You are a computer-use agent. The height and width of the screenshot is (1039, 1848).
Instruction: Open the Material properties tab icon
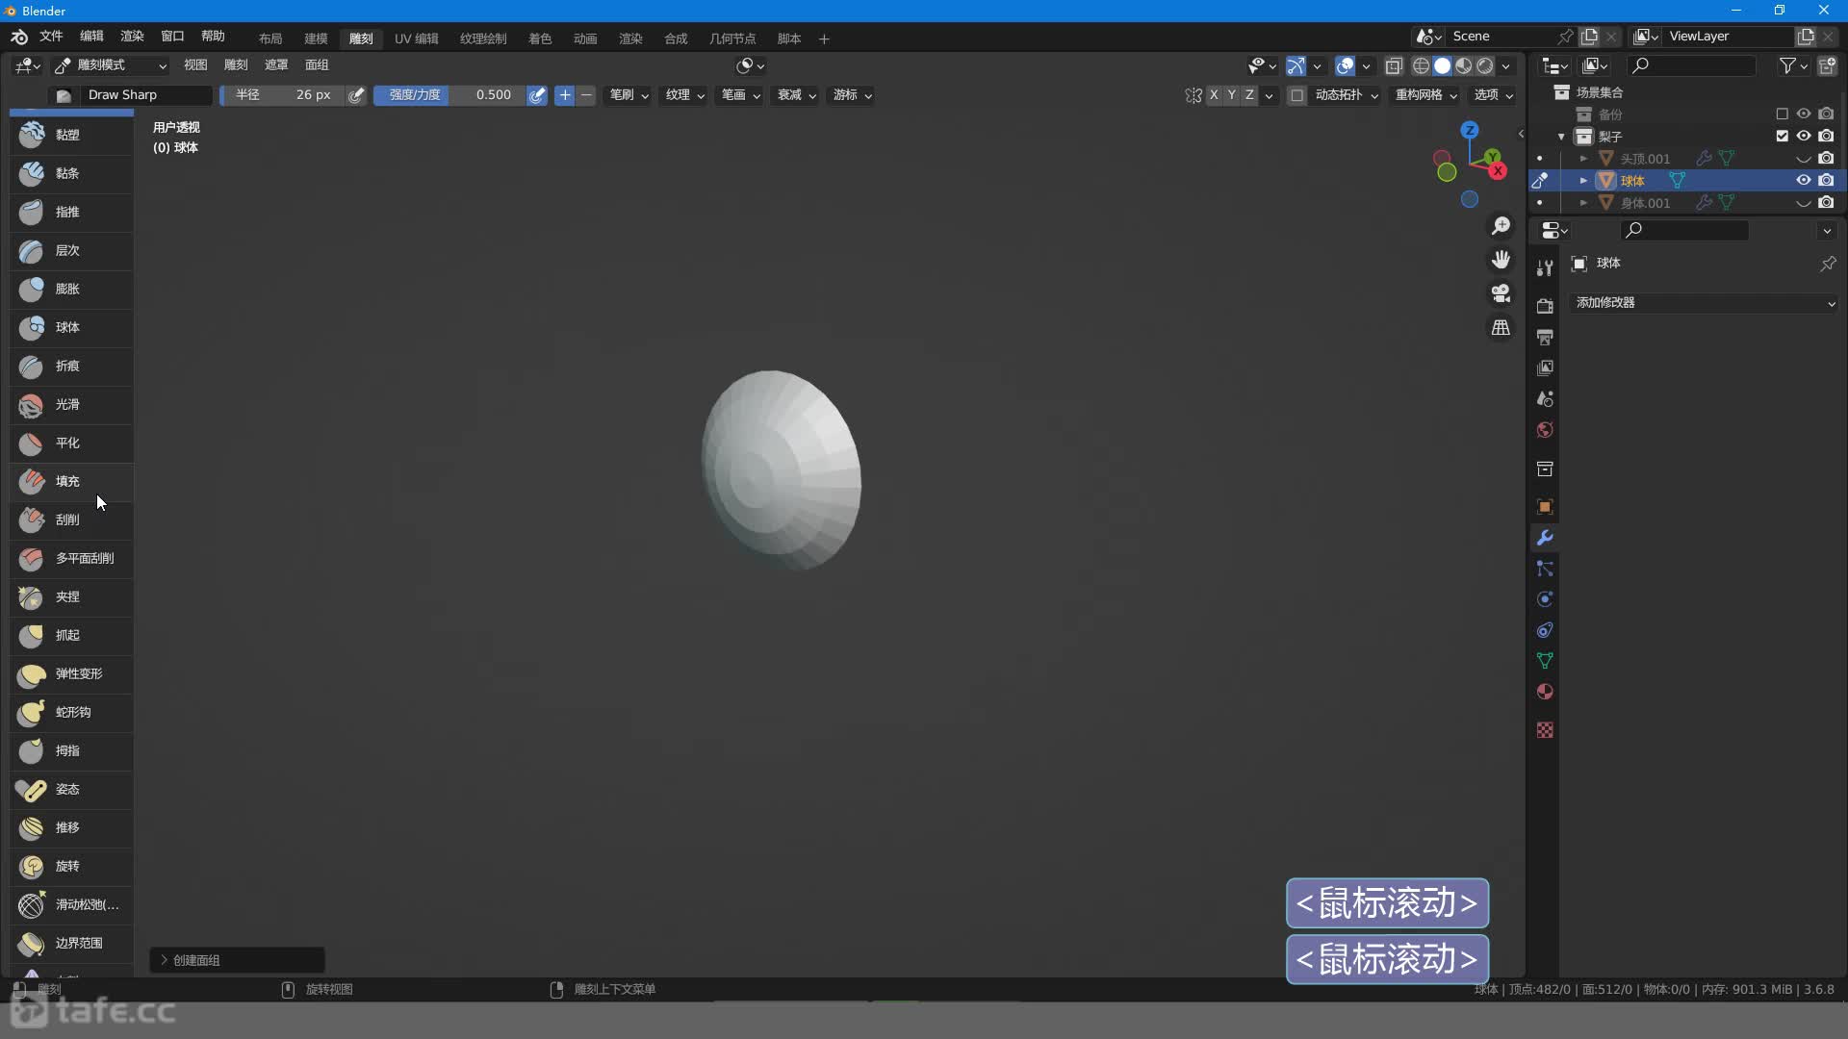point(1545,692)
